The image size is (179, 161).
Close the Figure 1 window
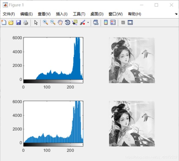(171, 5)
